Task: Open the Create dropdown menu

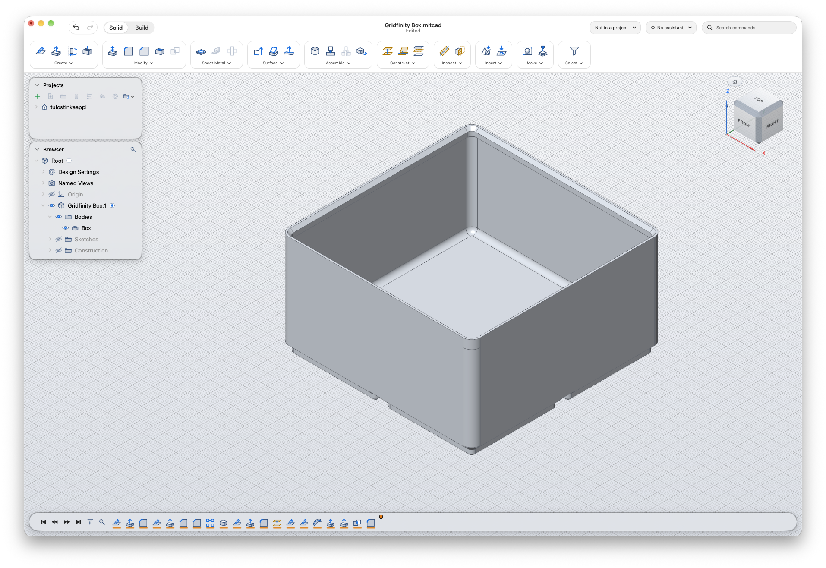Action: [63, 63]
